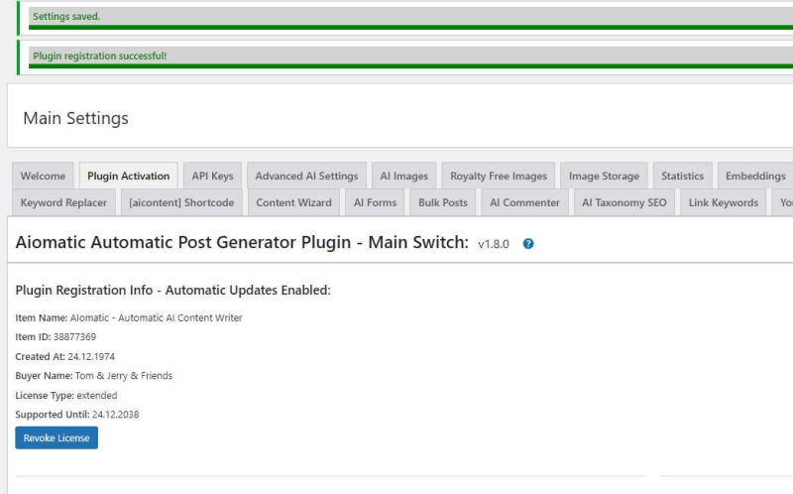The width and height of the screenshot is (793, 494).
Task: Open Advanced AI Settings tab
Action: click(306, 176)
